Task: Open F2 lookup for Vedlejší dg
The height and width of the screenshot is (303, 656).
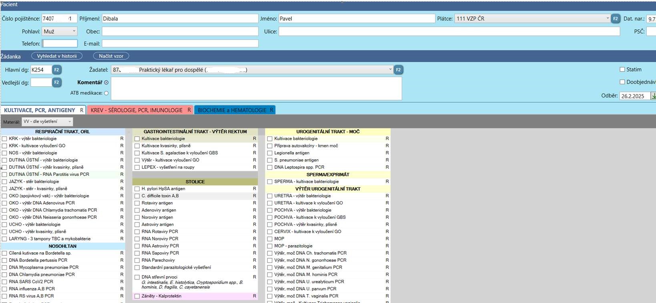Action: (x=56, y=83)
